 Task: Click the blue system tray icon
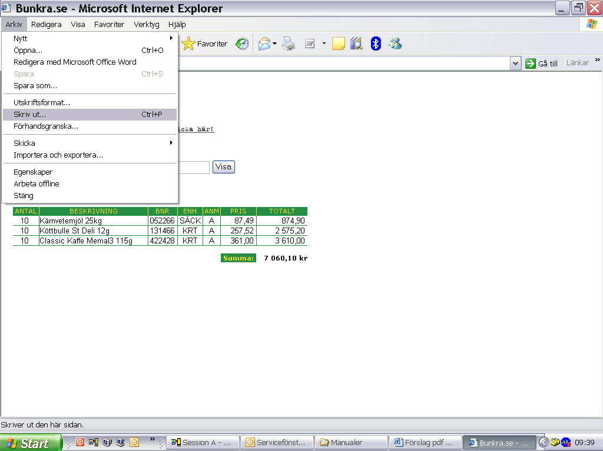coord(566,443)
